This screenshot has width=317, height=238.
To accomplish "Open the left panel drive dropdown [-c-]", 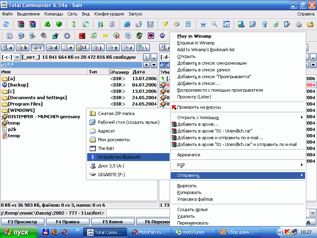I will 17,57.
